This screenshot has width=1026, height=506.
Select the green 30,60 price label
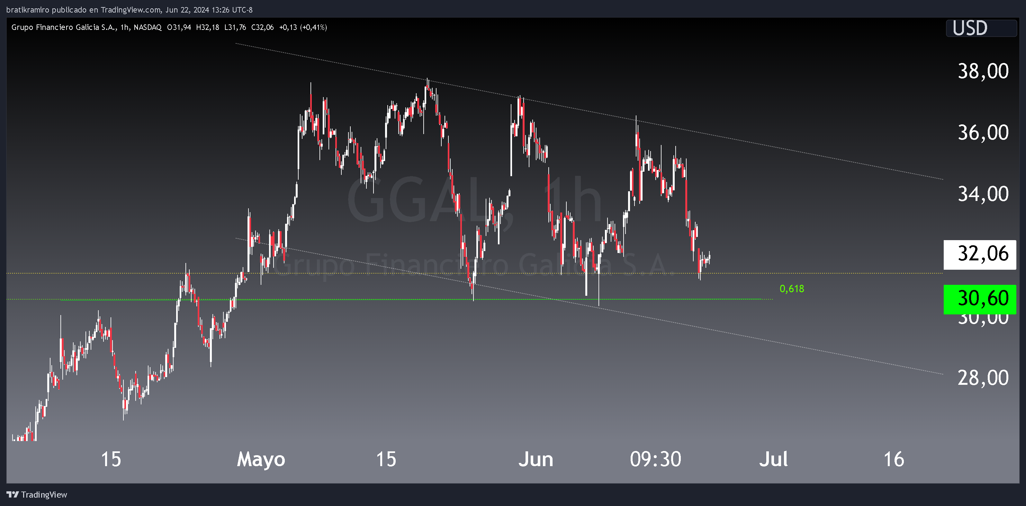point(980,299)
